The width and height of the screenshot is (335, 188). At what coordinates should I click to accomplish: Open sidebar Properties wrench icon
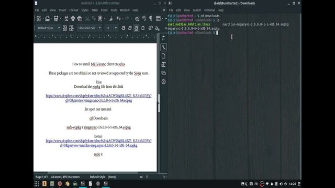click(164, 48)
